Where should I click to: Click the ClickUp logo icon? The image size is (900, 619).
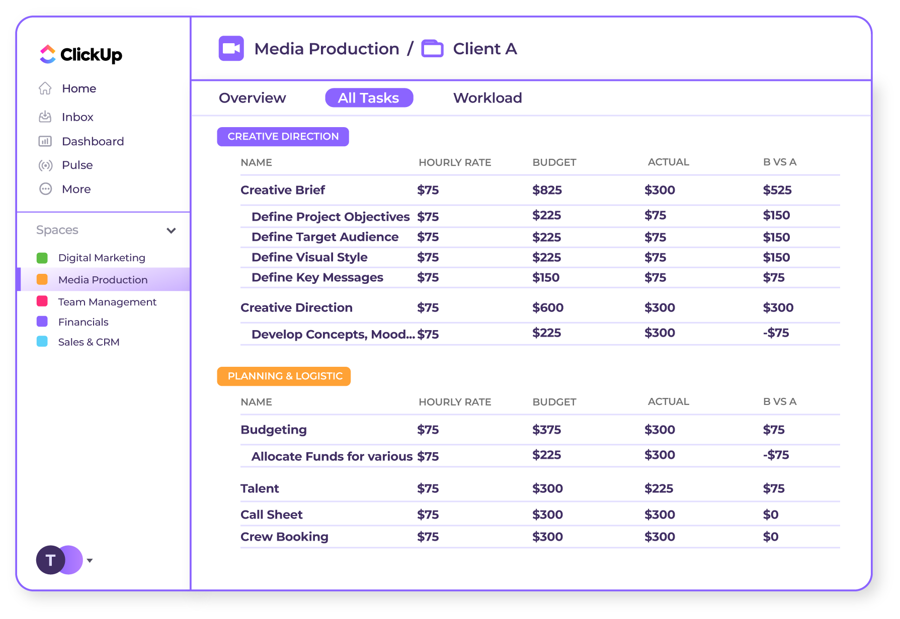[48, 54]
